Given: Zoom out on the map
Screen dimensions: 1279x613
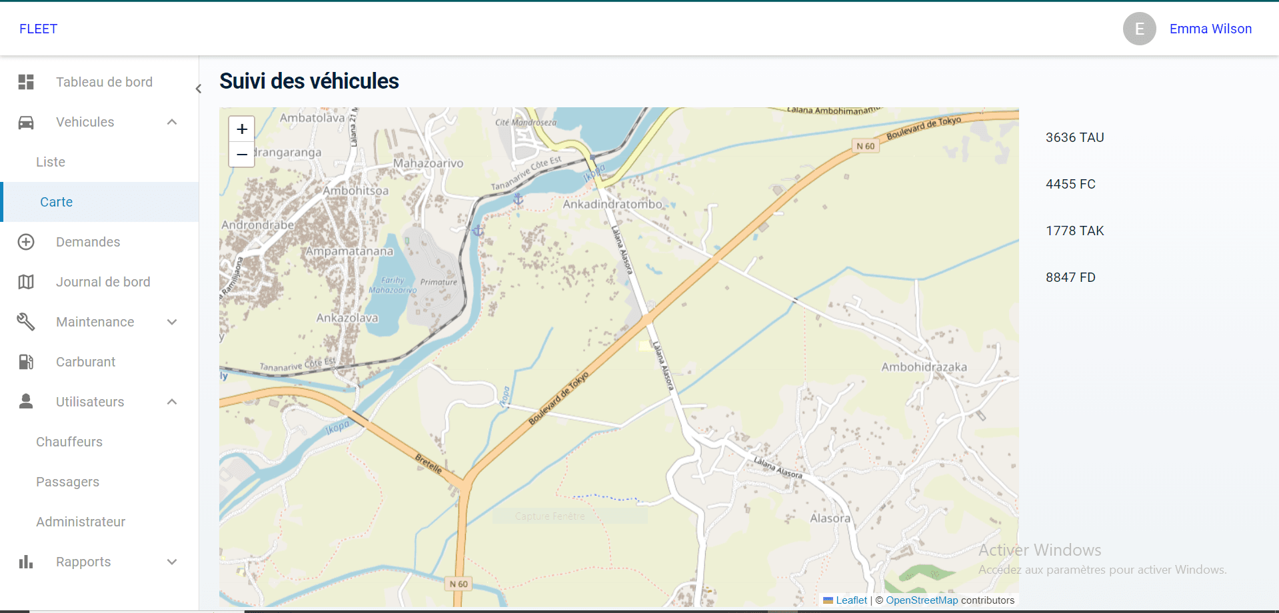Looking at the screenshot, I should [242, 154].
